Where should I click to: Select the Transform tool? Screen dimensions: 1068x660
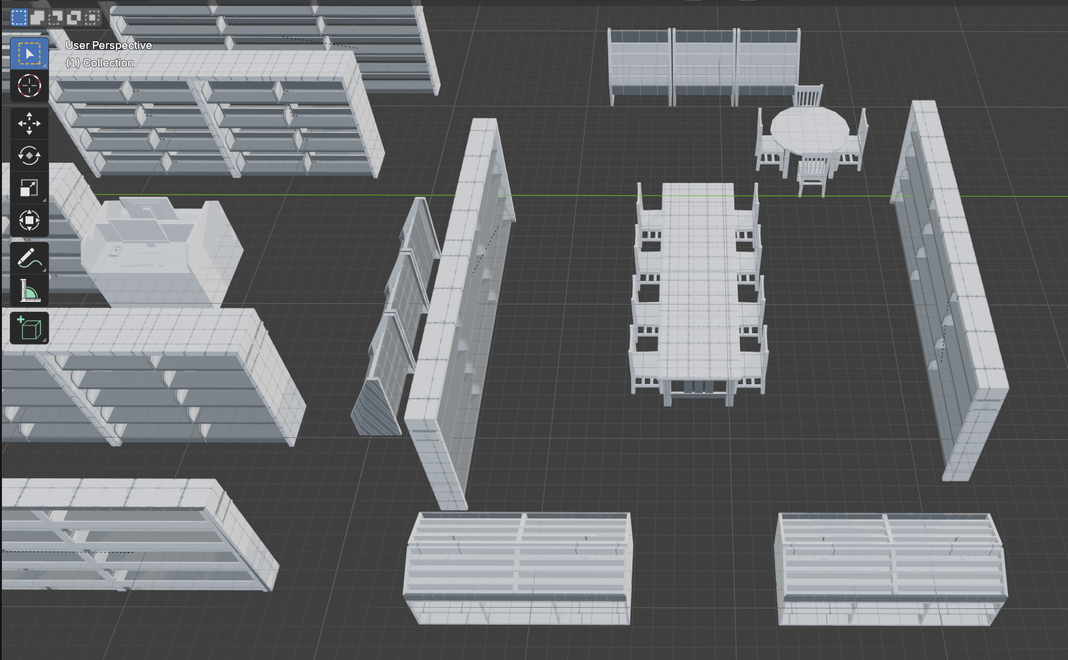[x=29, y=220]
